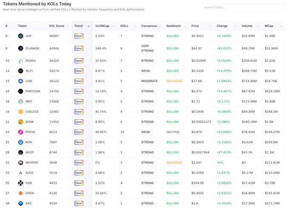Click the CLANKER token icon
Viewport: 289px width, 208px height.
pos(20,48)
